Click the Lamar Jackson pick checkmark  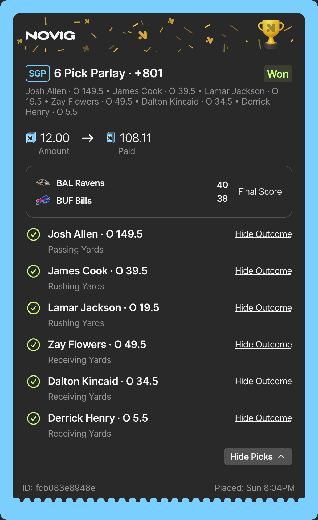(34, 308)
